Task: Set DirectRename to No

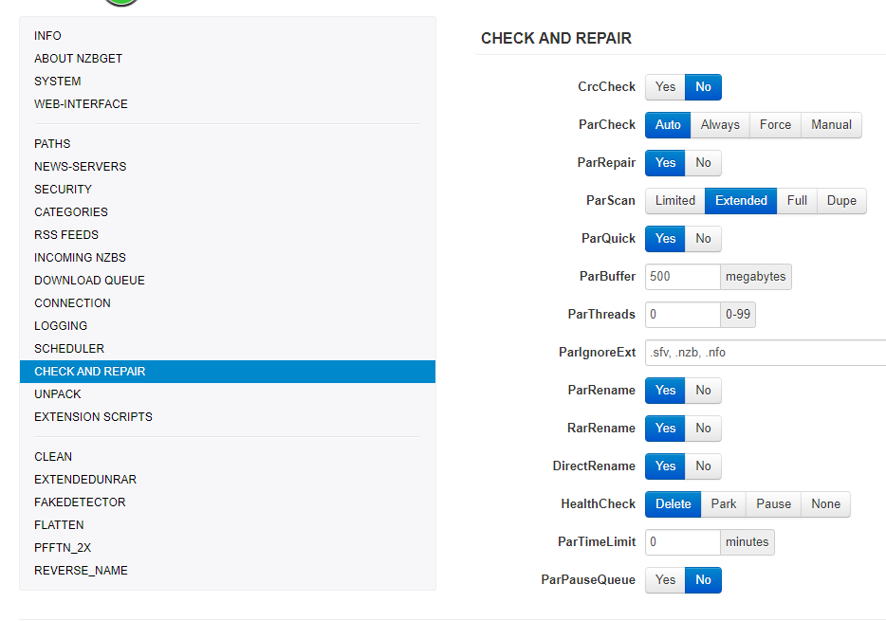Action: tap(703, 466)
